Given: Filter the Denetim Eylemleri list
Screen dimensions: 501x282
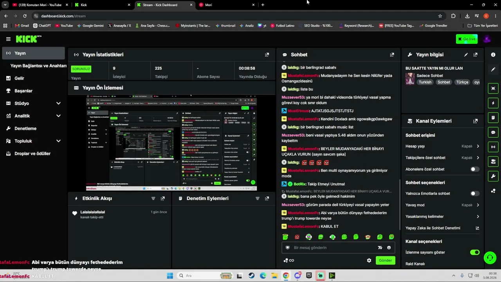Looking at the screenshot, I should click(x=258, y=199).
